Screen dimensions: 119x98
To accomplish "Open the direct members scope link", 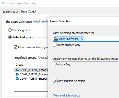I will click(40, 21).
